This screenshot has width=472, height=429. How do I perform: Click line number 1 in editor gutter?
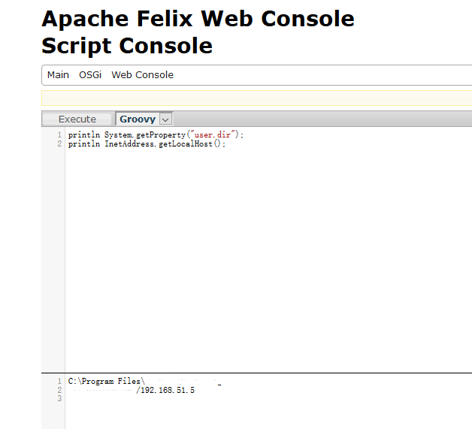[x=59, y=135]
